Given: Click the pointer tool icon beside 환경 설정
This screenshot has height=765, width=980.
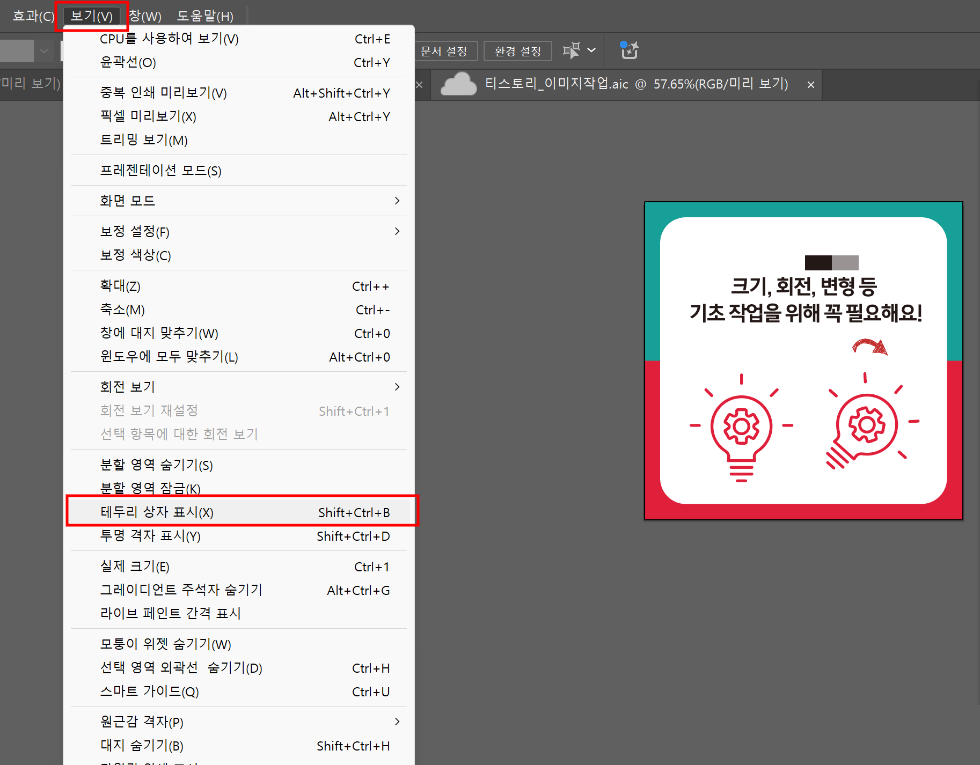Looking at the screenshot, I should [571, 50].
